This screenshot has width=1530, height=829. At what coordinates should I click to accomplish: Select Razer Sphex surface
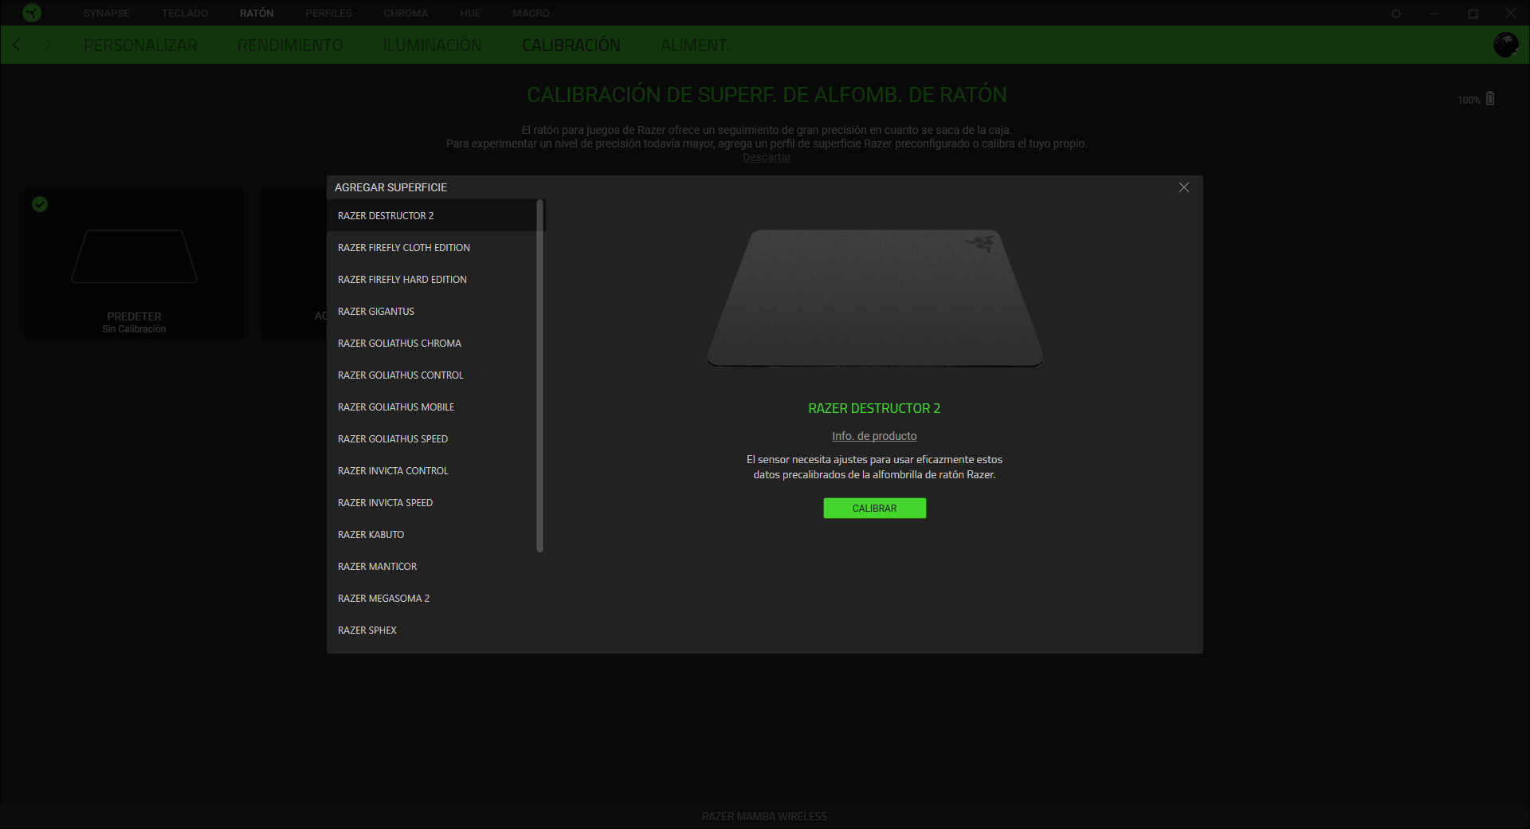coord(432,631)
